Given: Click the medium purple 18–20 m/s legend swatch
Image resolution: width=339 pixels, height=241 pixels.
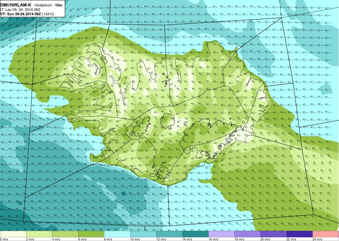Looking at the screenshot, I should click(247, 234).
